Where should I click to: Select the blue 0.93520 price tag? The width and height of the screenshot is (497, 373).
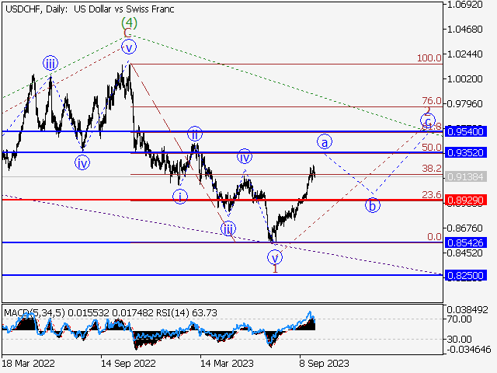click(x=466, y=153)
